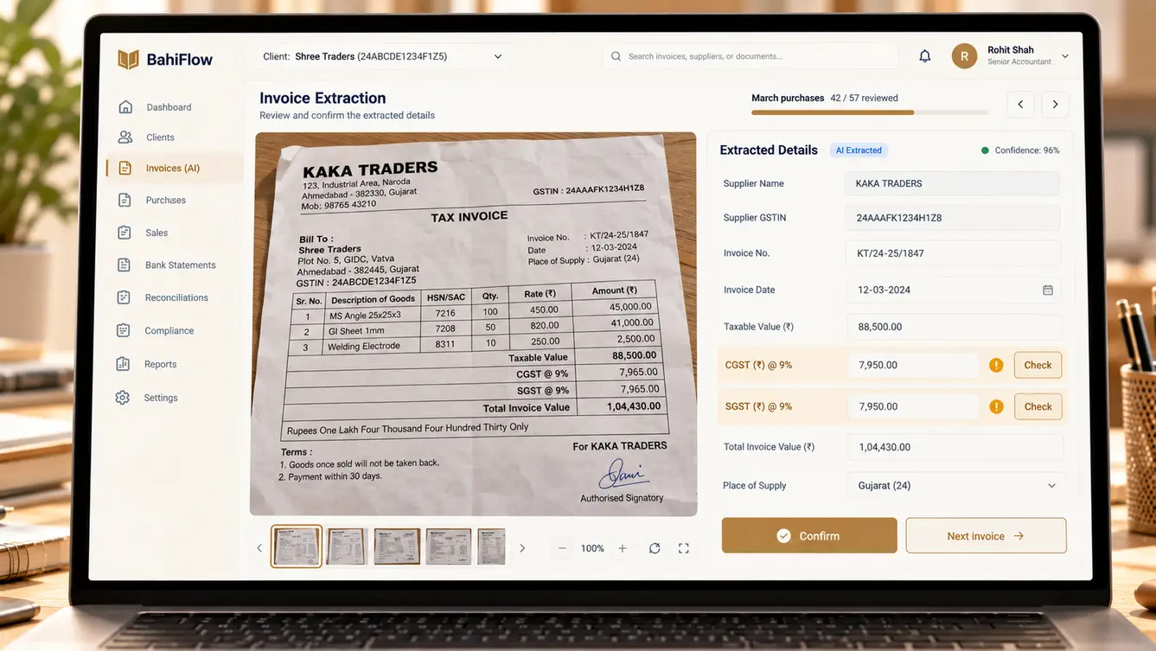
Task: Click the Sales sidebar icon
Action: coord(125,233)
